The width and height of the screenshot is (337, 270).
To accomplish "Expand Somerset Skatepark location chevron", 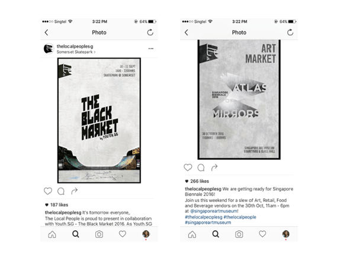I will click(x=95, y=52).
